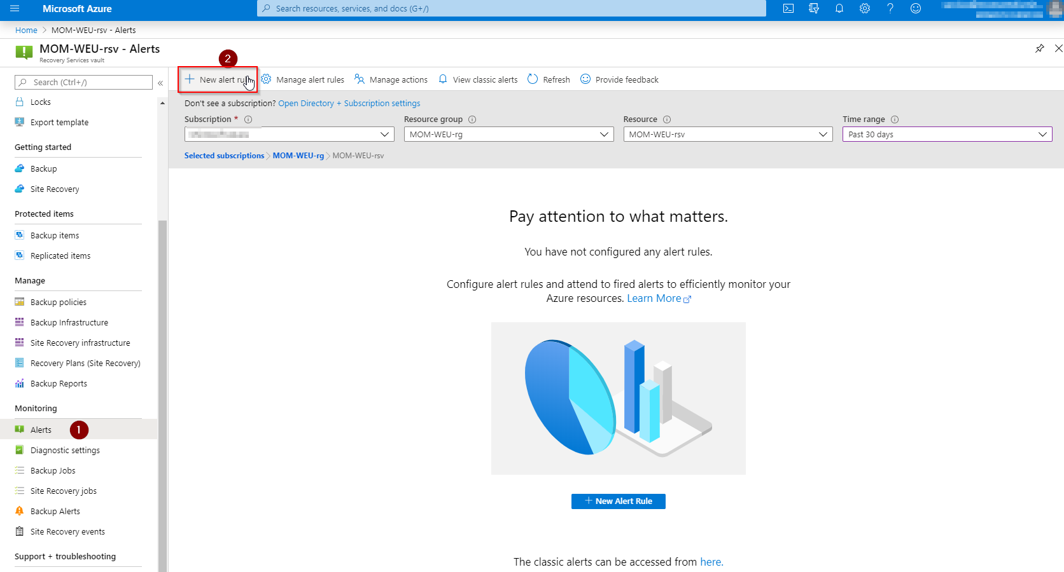Image resolution: width=1064 pixels, height=572 pixels.
Task: Click the Backup Alerts warning bell icon
Action: coord(20,511)
